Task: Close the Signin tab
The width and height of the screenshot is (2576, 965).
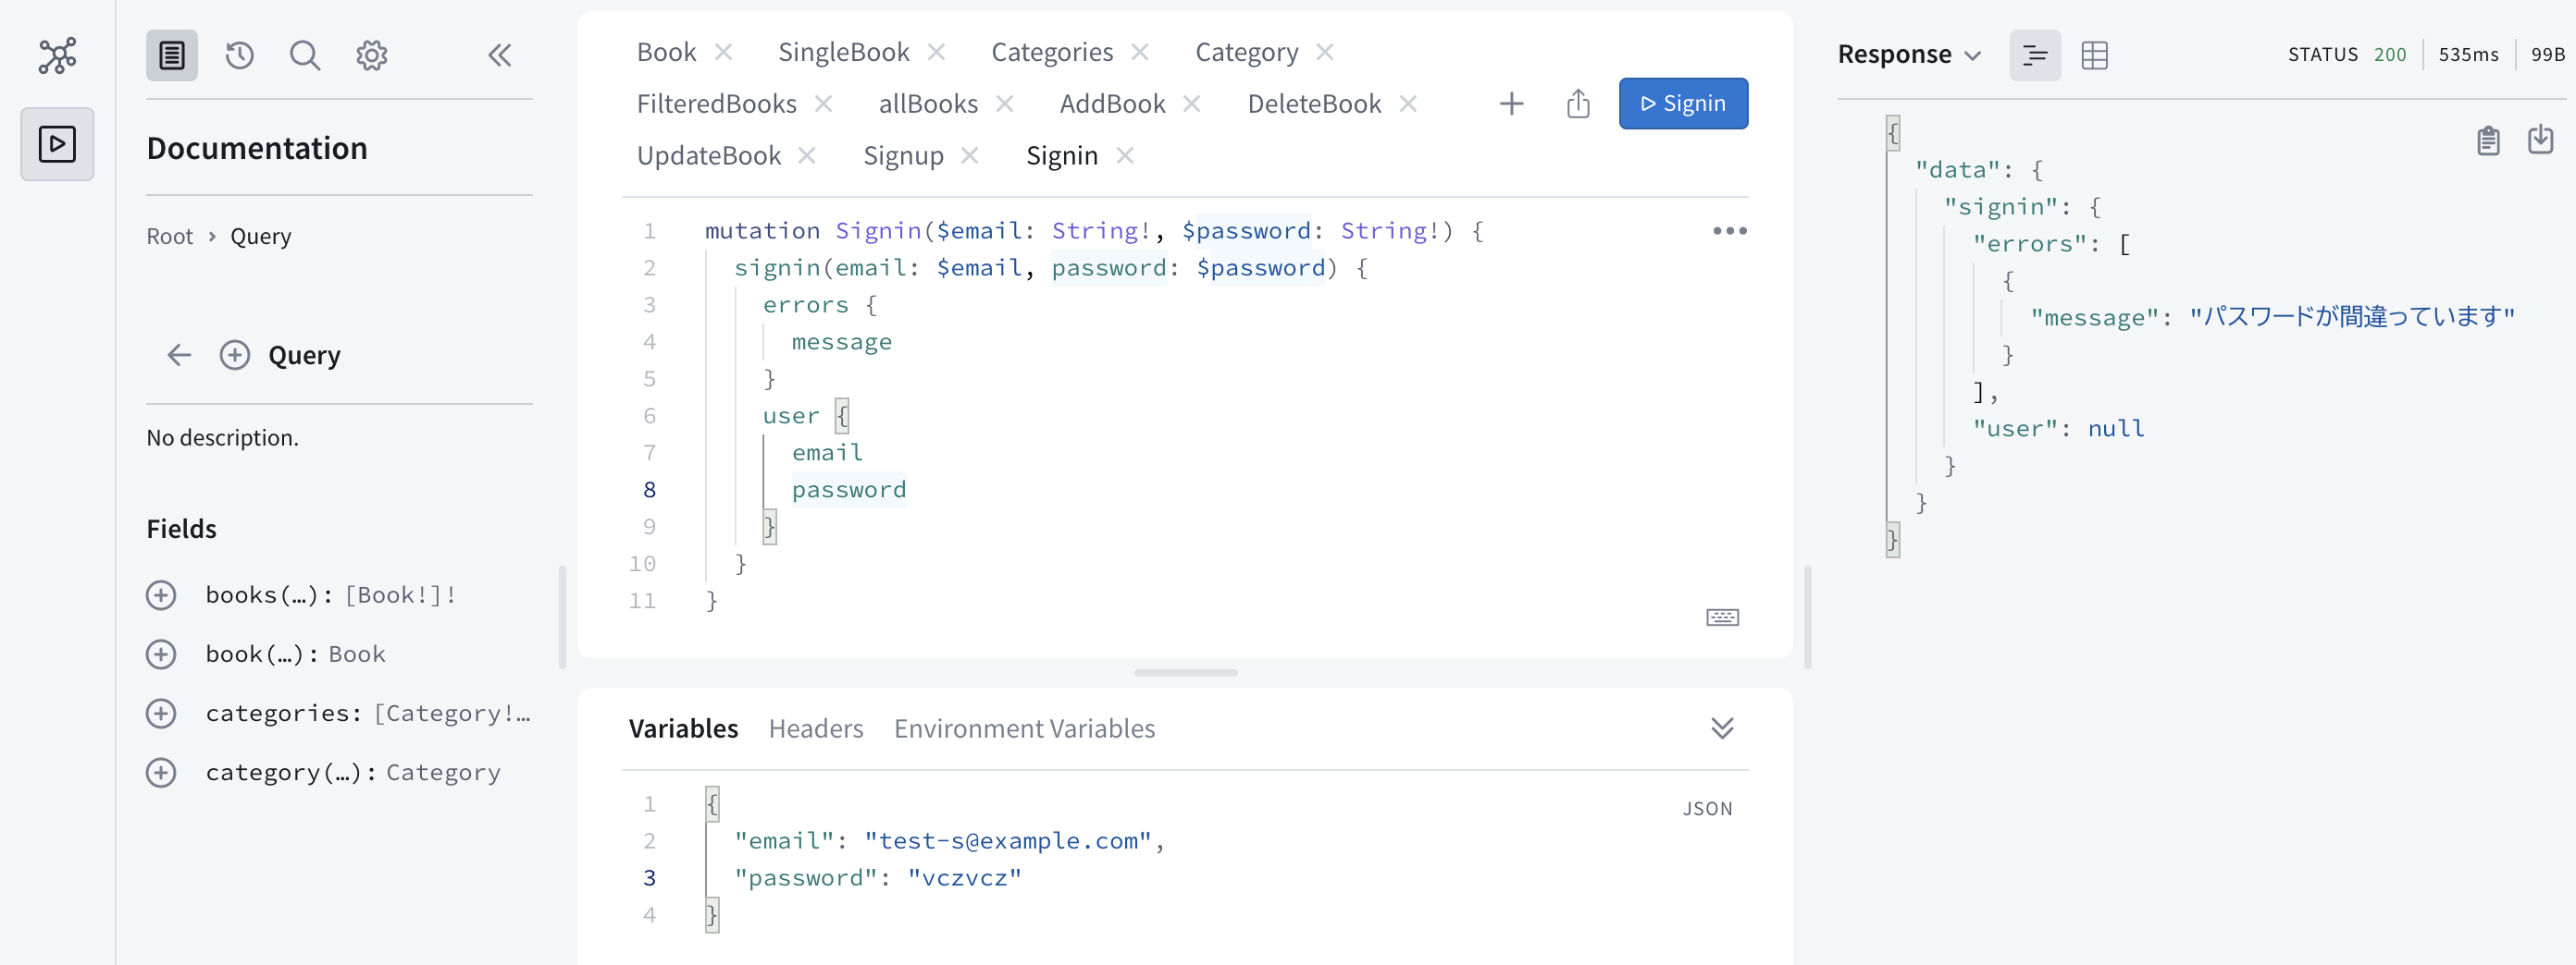Action: pos(1125,156)
